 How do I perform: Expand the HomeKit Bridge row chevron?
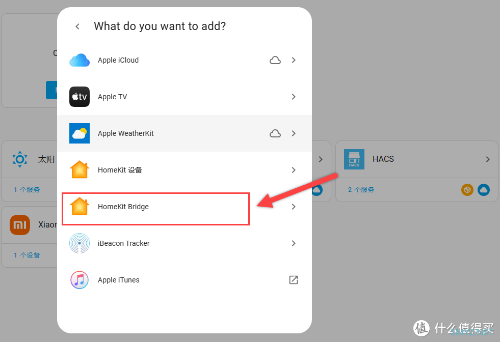click(294, 207)
